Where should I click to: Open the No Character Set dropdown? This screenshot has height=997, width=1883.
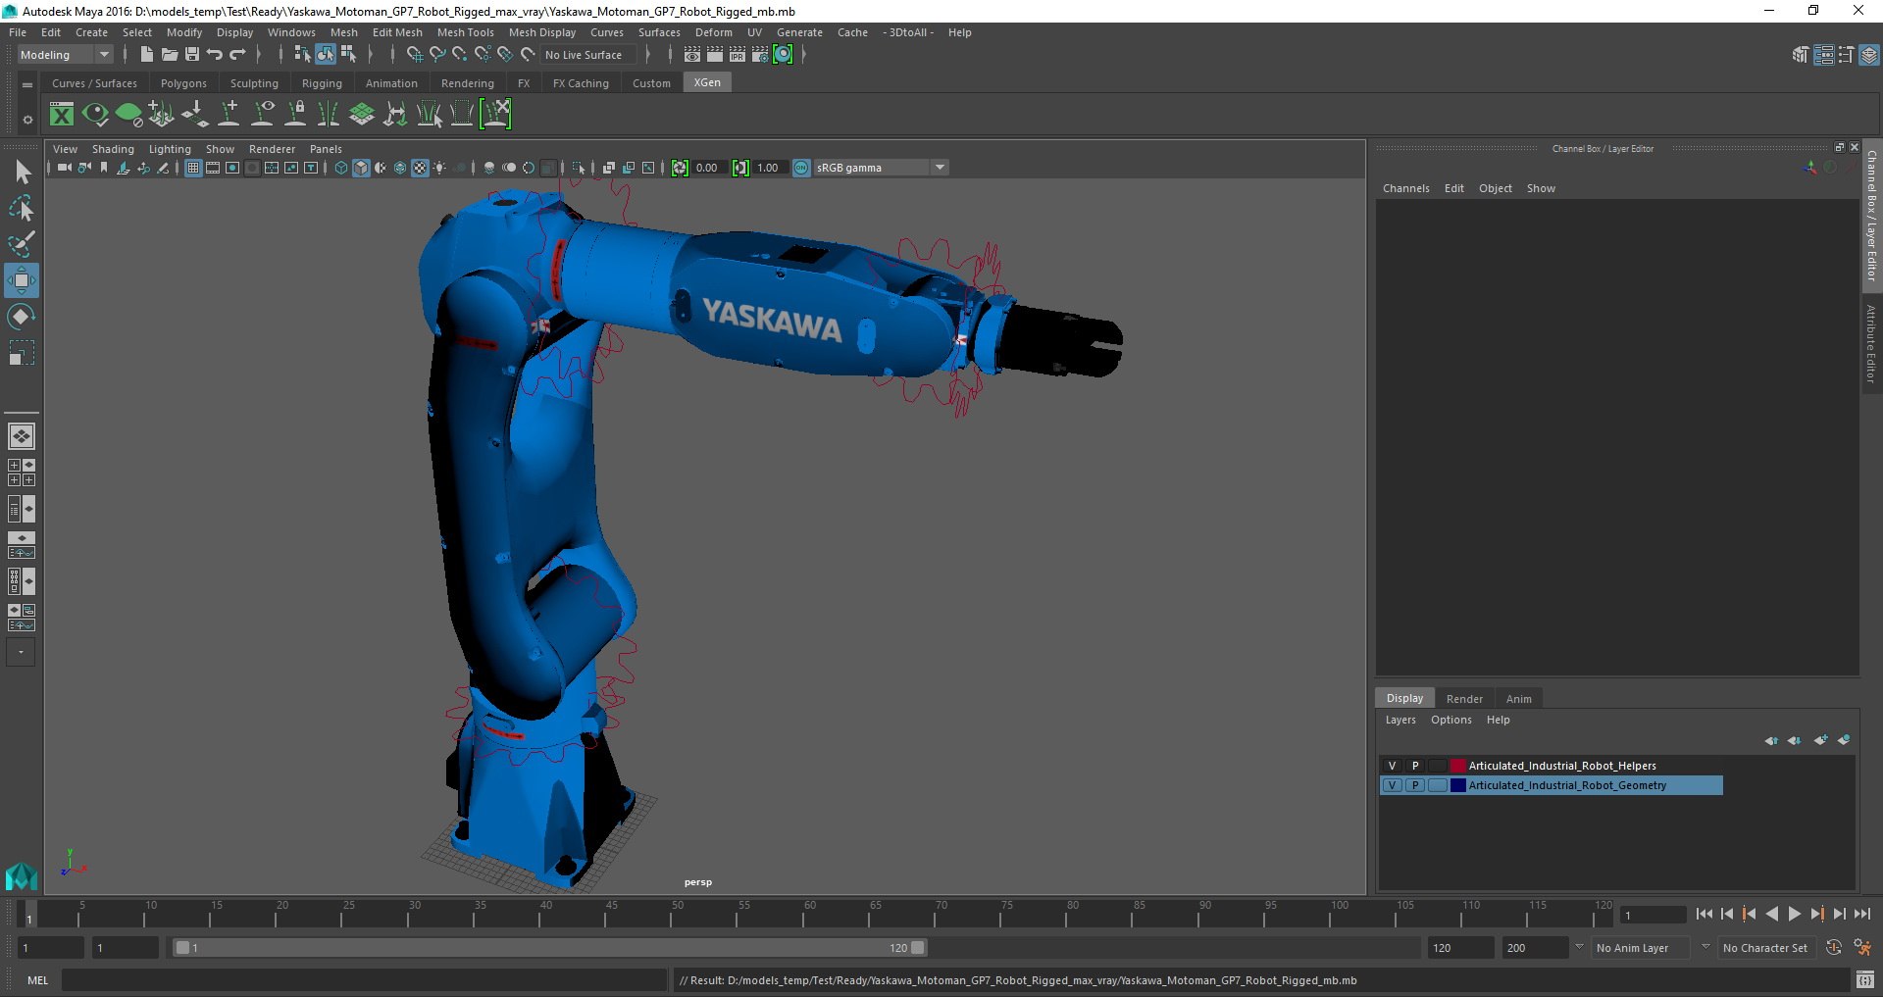(x=1765, y=948)
